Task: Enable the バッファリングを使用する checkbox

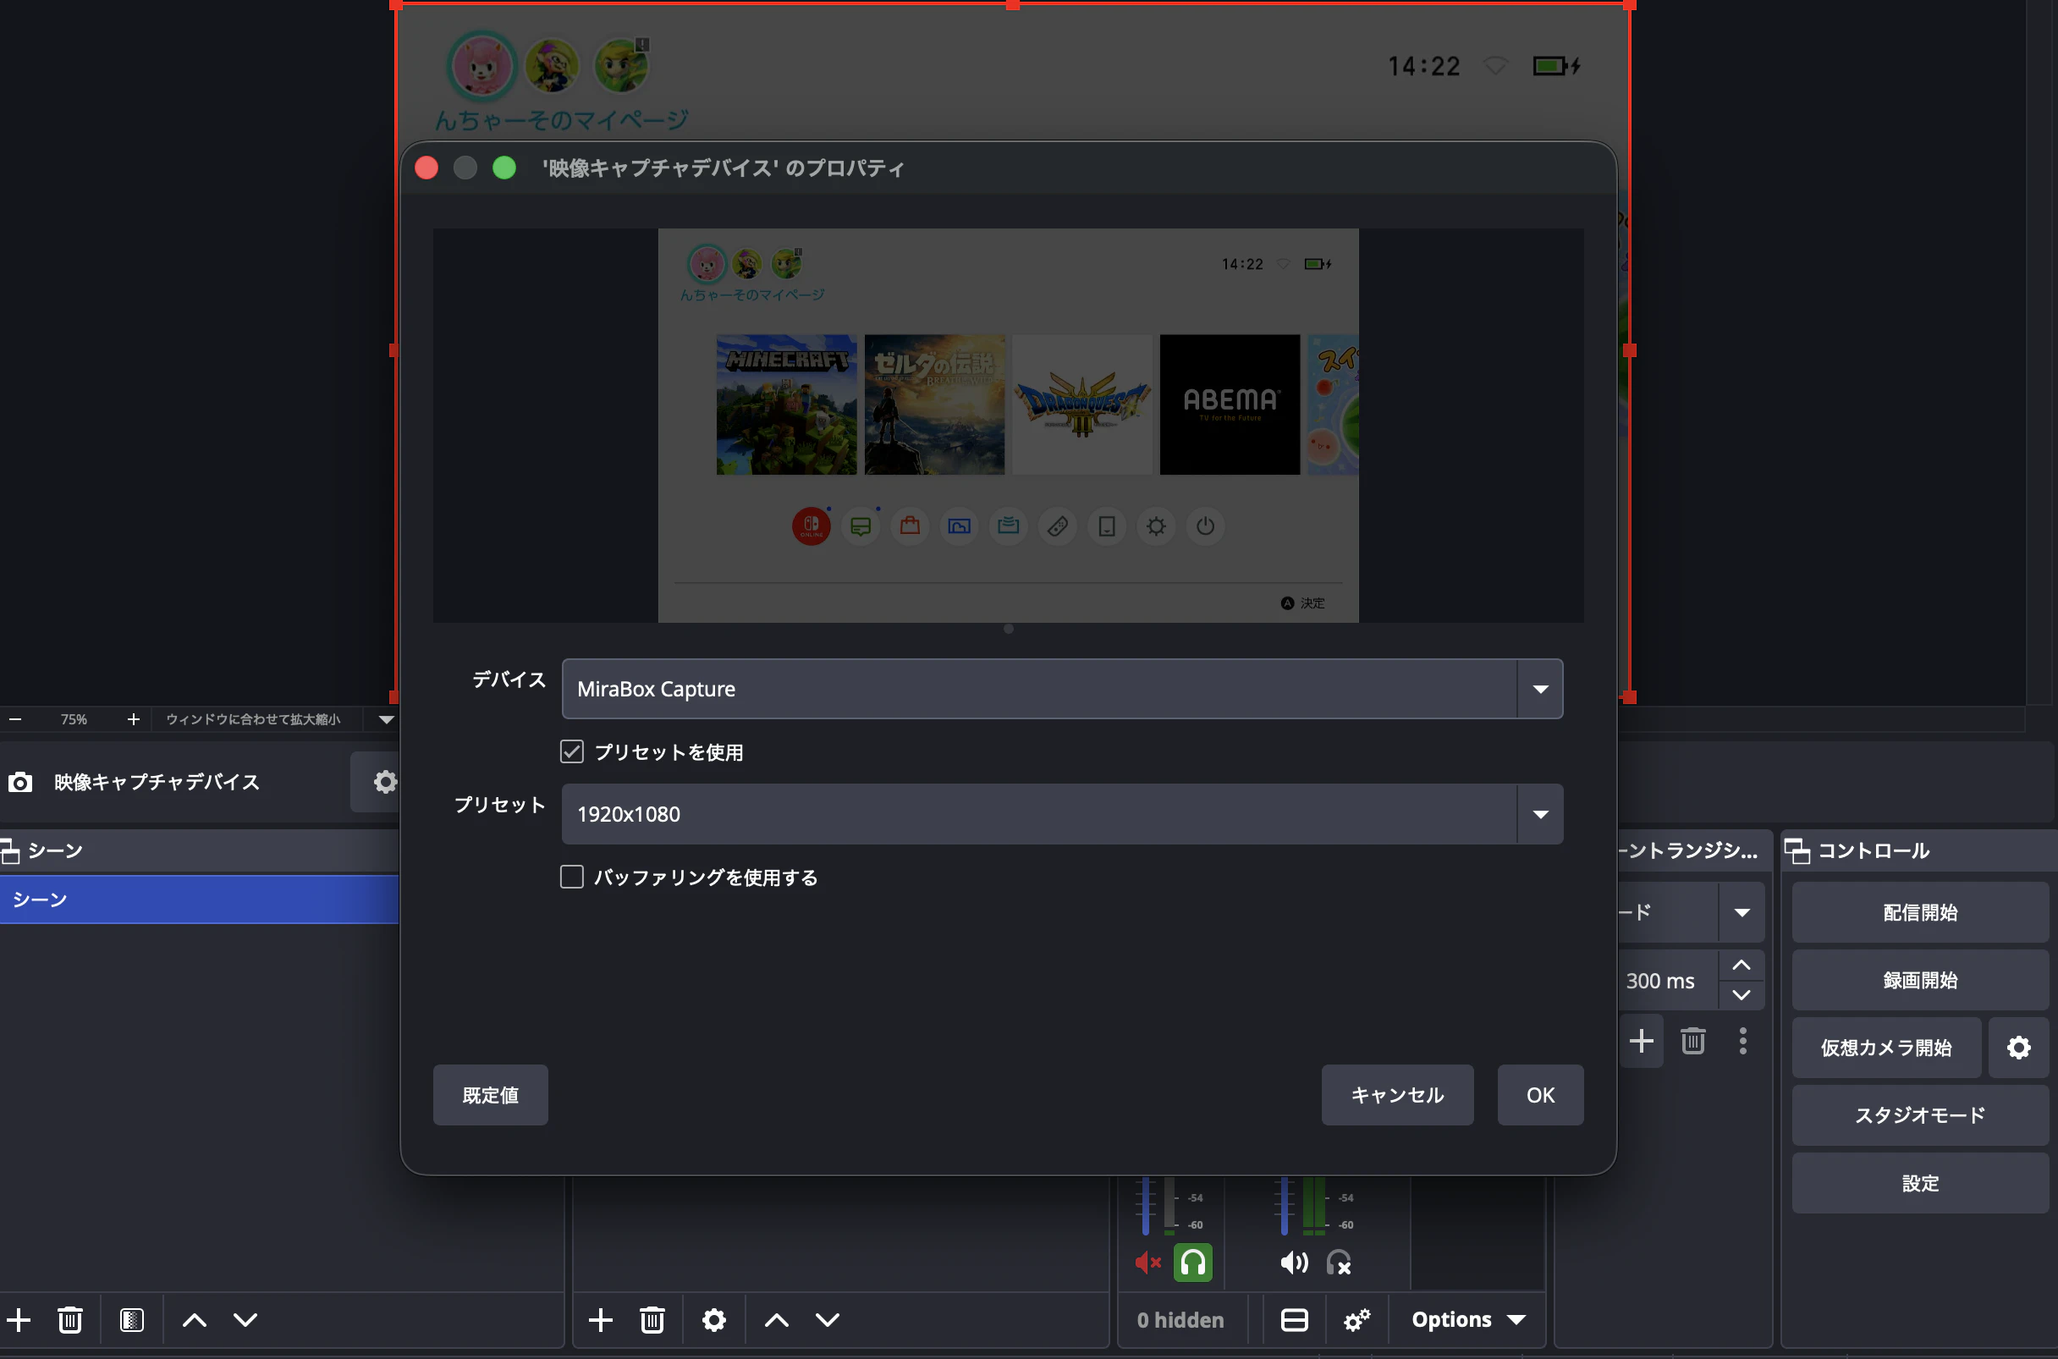Action: click(x=572, y=878)
